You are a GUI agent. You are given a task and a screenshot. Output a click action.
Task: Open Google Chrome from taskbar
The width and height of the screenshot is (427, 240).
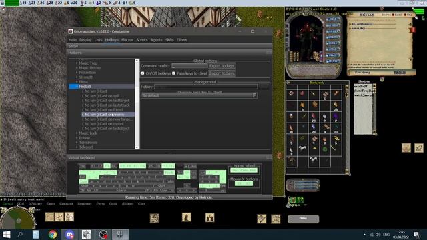pos(53,234)
